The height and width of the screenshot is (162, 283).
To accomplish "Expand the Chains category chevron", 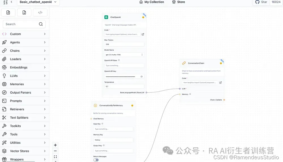I will [x=45, y=51].
